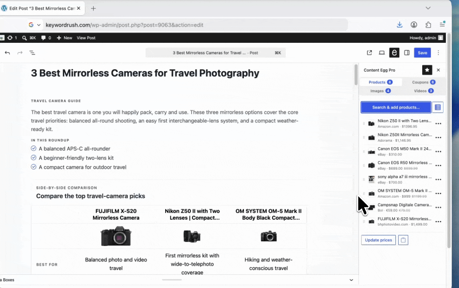Screen dimensions: 459x288
Task: Click the clipboard icon beside Update prices
Action: 403,240
